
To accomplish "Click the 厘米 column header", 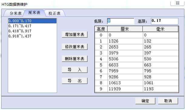I will pyautogui.click(x=125, y=29).
